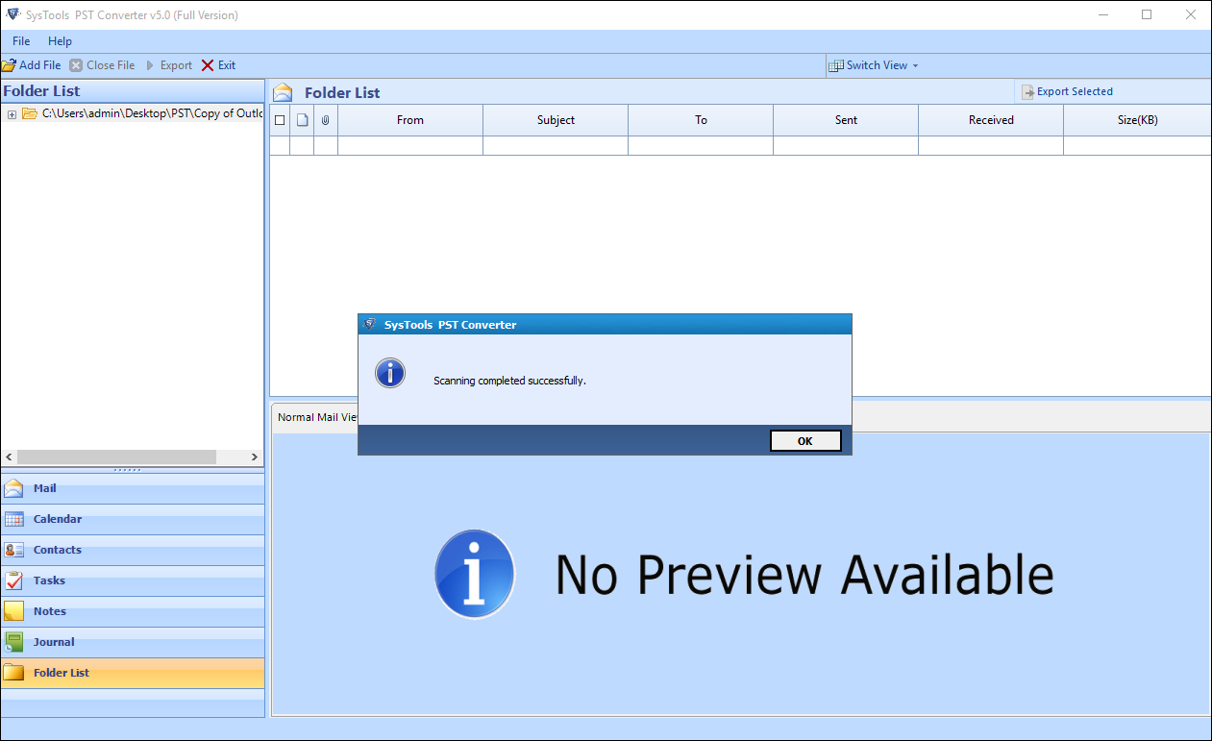This screenshot has width=1212, height=741.
Task: Sort by the Sent column header
Action: point(846,120)
